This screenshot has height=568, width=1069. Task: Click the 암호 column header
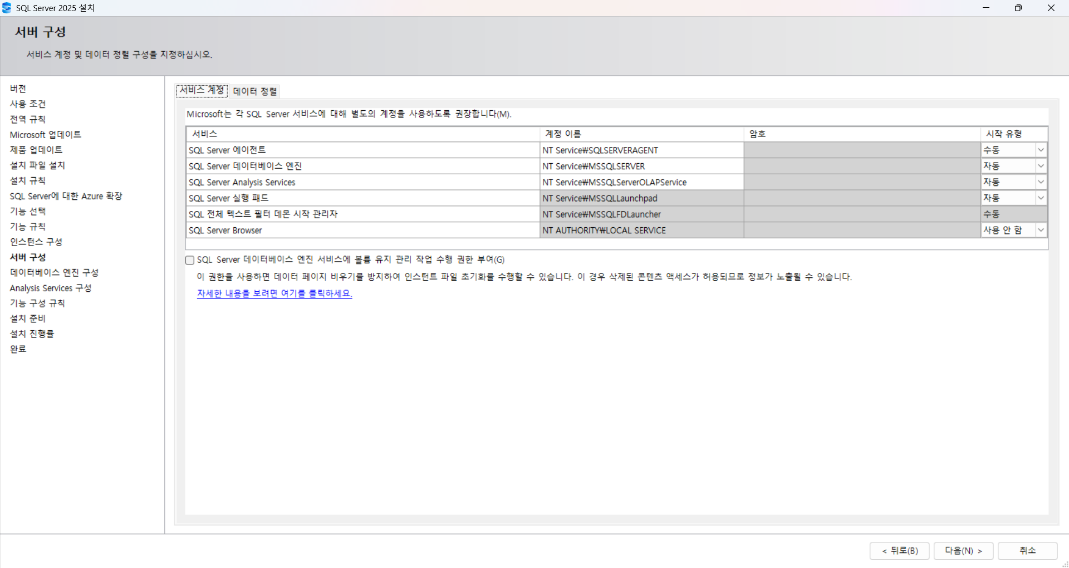click(862, 134)
